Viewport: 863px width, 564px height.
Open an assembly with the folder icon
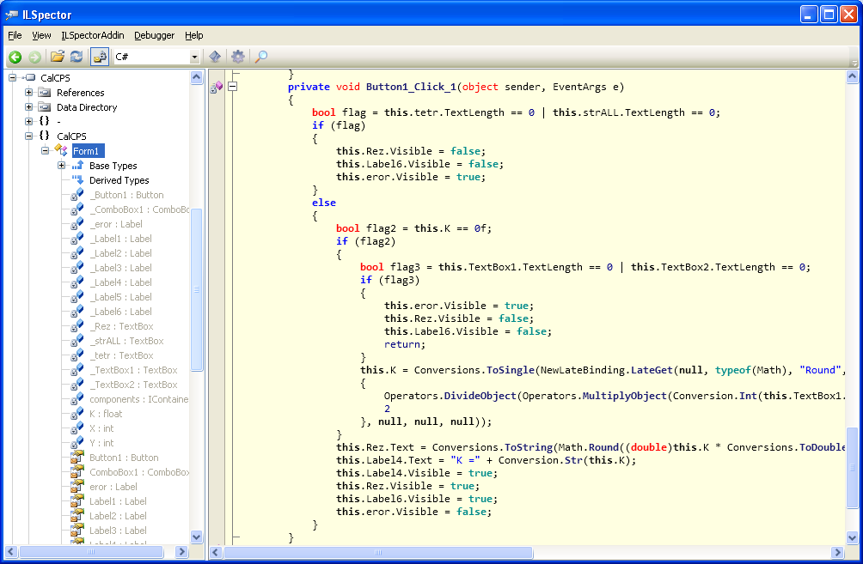point(58,56)
